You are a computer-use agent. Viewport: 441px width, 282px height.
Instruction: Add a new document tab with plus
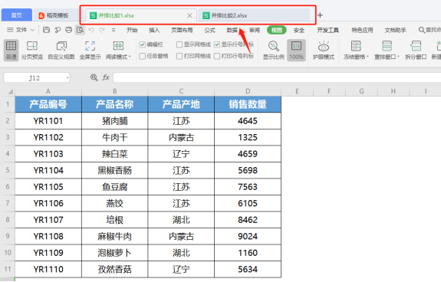coord(320,15)
